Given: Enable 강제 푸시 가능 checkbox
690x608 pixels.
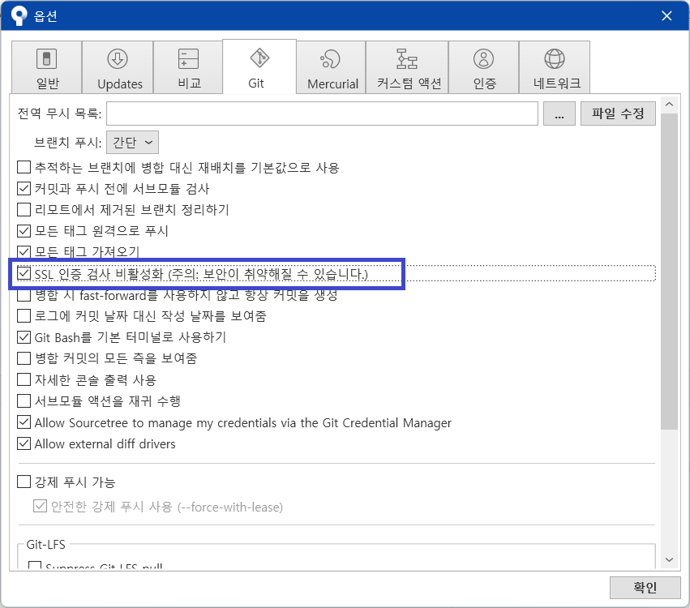Looking at the screenshot, I should pyautogui.click(x=24, y=482).
